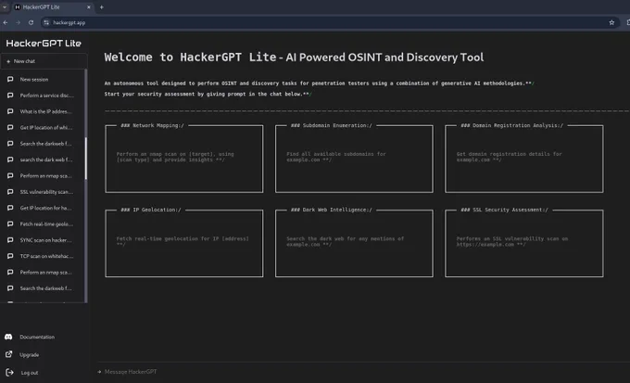Close the HackerGPT Lite tab
Image resolution: width=630 pixels, height=383 pixels.
89,6
